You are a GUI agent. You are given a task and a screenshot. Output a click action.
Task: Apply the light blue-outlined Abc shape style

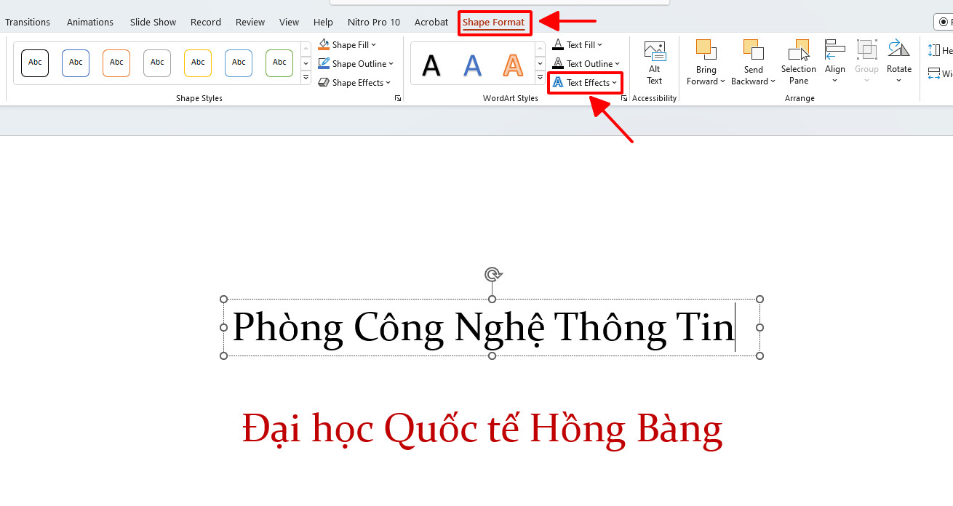(239, 63)
